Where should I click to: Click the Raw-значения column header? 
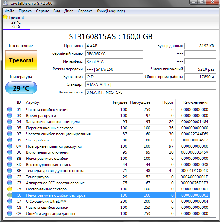click(x=193, y=102)
